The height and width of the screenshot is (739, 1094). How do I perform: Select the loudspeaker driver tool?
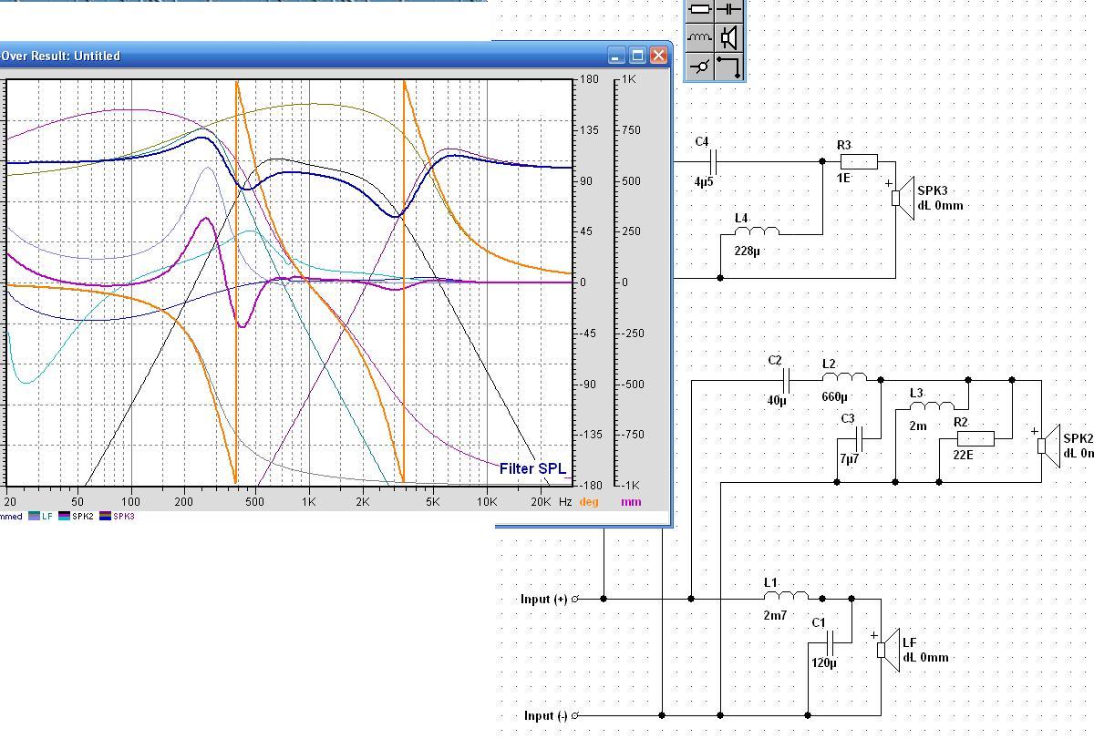[x=729, y=37]
